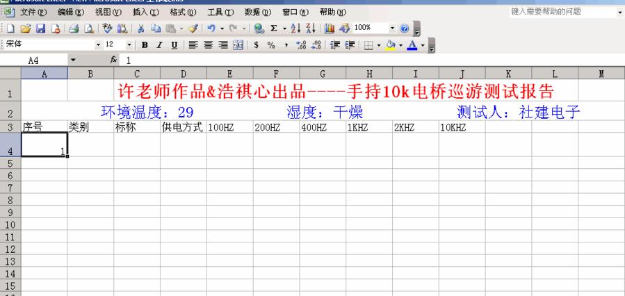The height and width of the screenshot is (296, 625).
Task: Print the sheet with the printer icon
Action: tap(73, 28)
